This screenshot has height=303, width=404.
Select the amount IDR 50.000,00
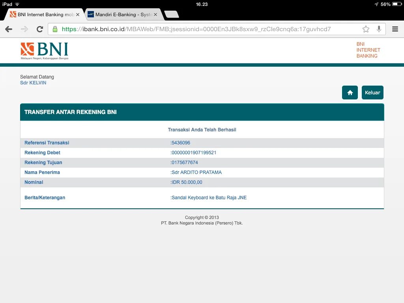187,182
